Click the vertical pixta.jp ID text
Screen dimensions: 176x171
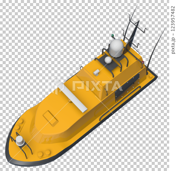173,30
